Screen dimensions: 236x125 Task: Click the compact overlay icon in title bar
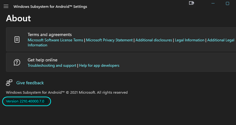pyautogui.click(x=191, y=3)
